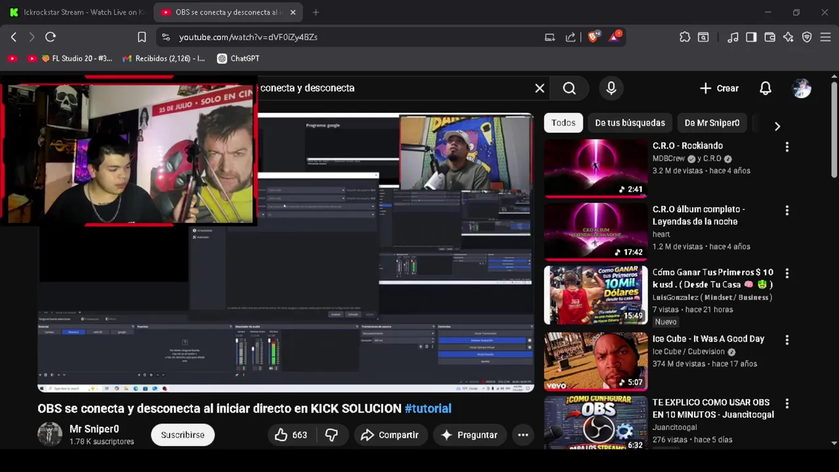Open Recibidos Gmail bookmark
The height and width of the screenshot is (472, 839).
[x=164, y=58]
